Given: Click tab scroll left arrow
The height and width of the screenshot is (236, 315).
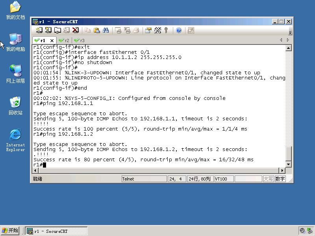Looking at the screenshot, I should (281, 40).
